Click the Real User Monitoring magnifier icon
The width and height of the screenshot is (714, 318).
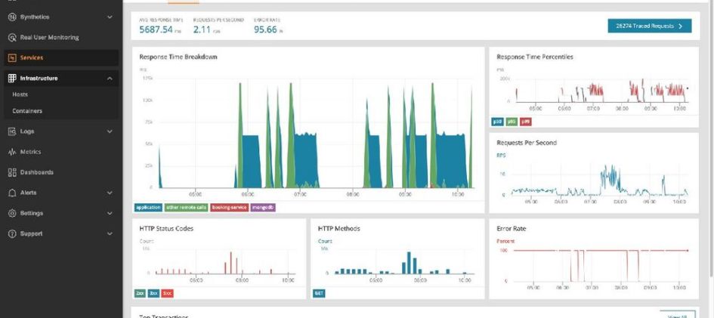point(12,37)
